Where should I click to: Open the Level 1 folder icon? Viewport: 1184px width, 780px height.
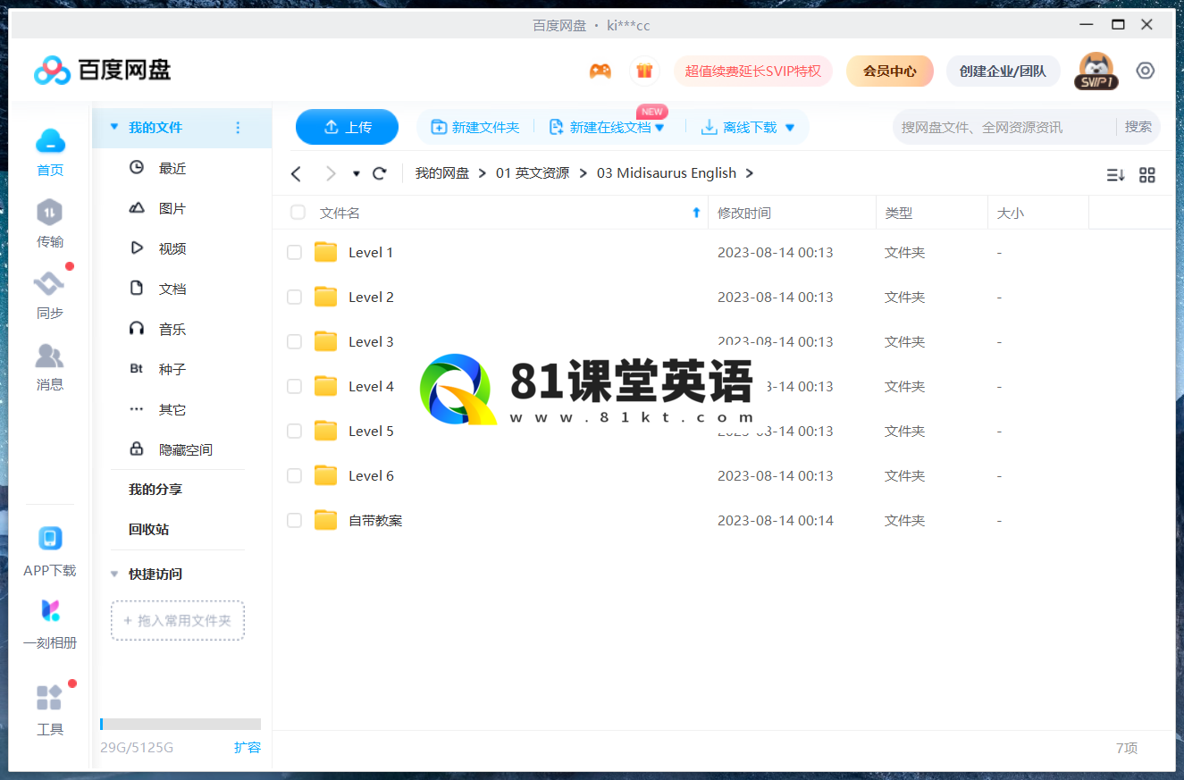click(x=326, y=252)
